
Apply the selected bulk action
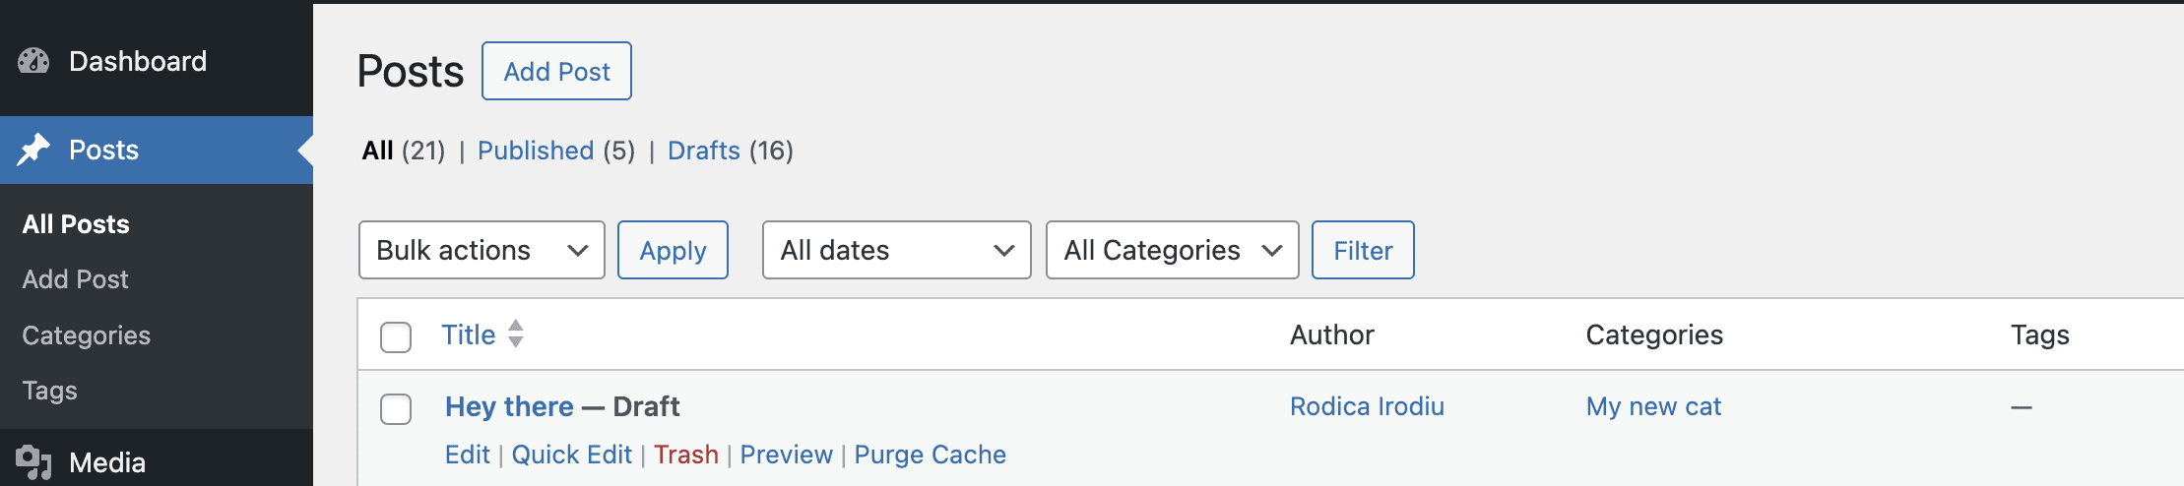[x=673, y=250]
